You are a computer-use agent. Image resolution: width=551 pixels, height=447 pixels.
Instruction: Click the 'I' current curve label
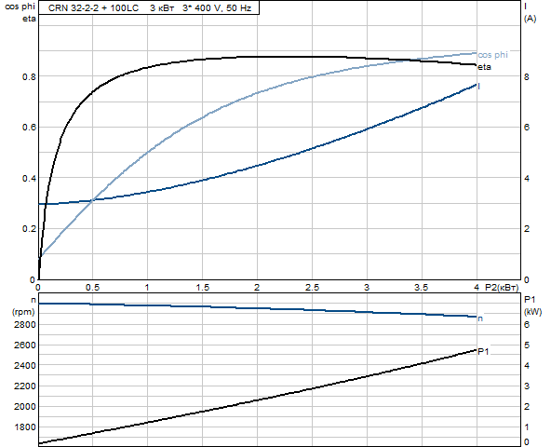479,87
